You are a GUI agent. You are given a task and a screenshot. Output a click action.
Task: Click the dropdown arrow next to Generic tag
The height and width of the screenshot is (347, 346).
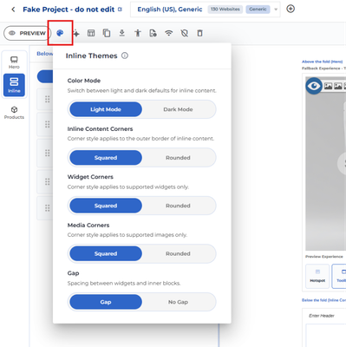[x=276, y=10]
